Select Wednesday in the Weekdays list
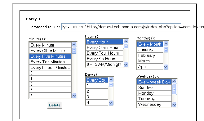The height and width of the screenshot is (121, 204). [154, 104]
